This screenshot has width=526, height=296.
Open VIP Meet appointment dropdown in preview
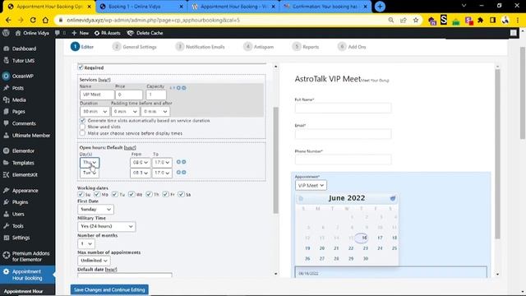coord(311,185)
